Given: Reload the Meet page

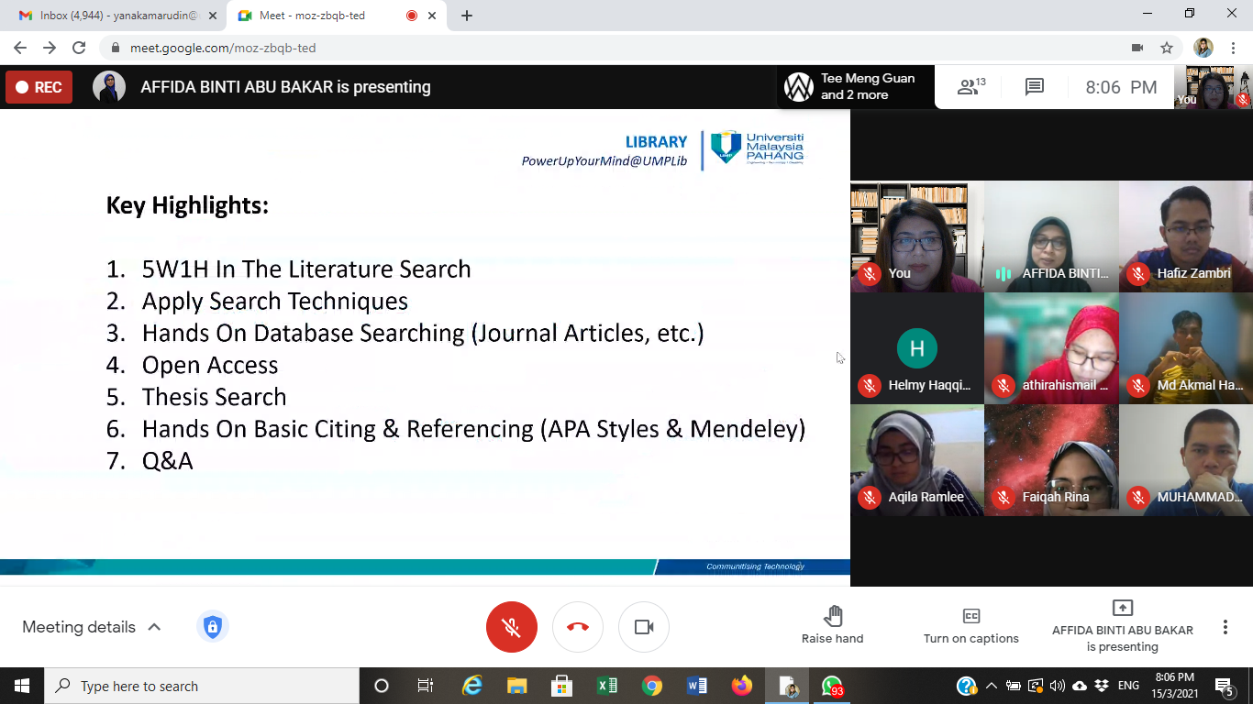Looking at the screenshot, I should point(79,48).
